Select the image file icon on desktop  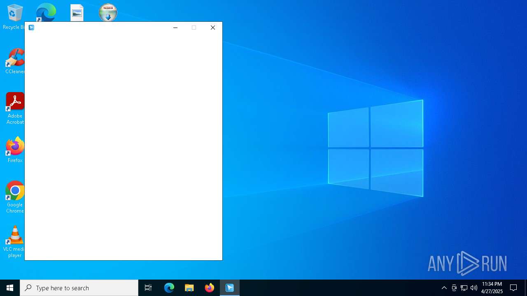pyautogui.click(x=77, y=13)
